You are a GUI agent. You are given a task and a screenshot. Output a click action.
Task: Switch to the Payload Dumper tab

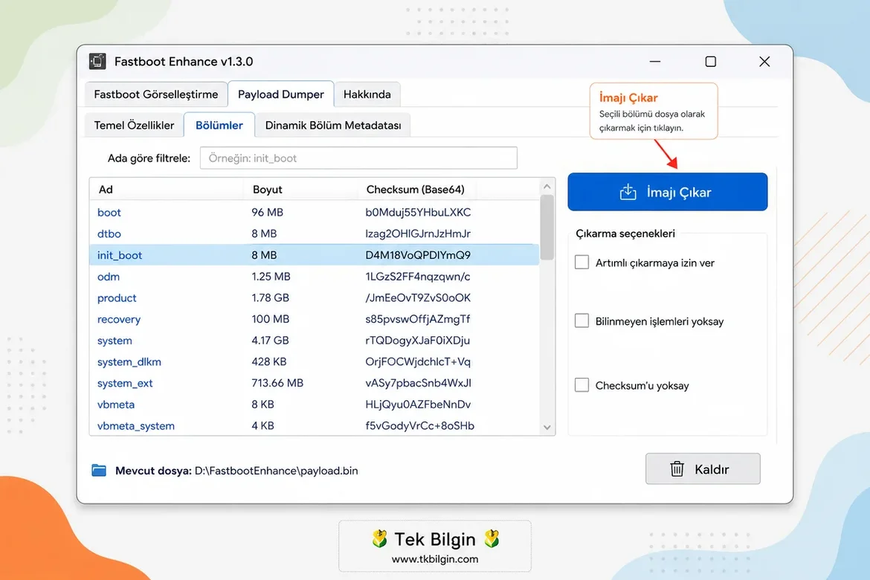(x=281, y=94)
